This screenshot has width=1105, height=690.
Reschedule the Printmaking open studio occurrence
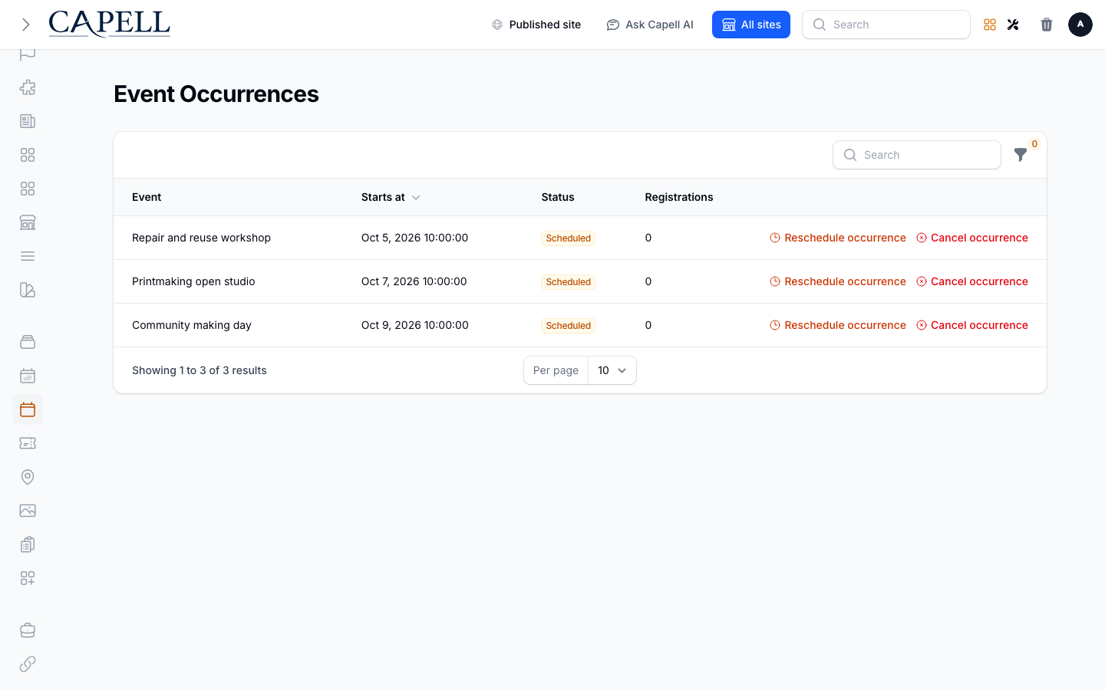838,281
